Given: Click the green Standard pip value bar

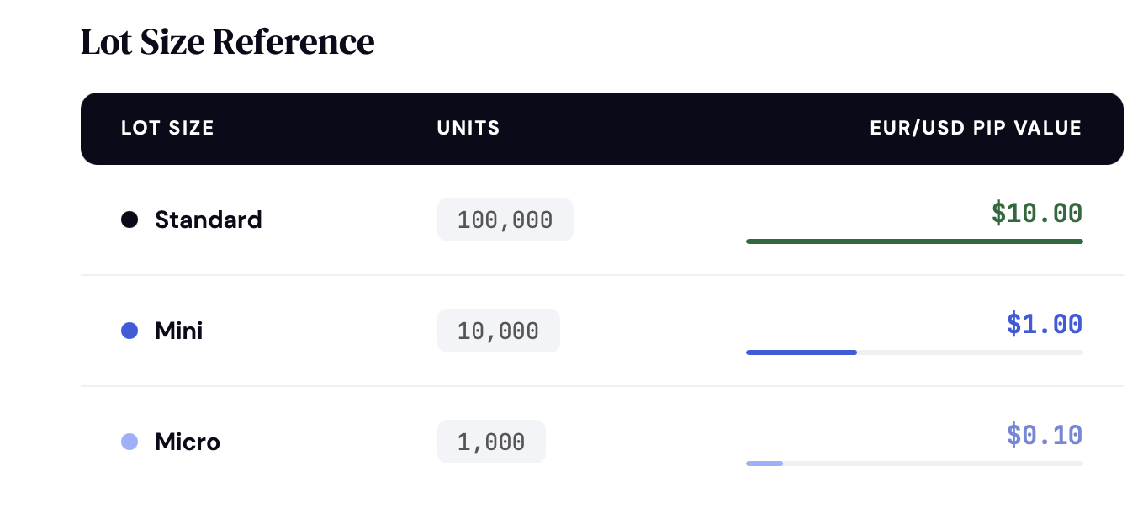Looking at the screenshot, I should click(914, 241).
